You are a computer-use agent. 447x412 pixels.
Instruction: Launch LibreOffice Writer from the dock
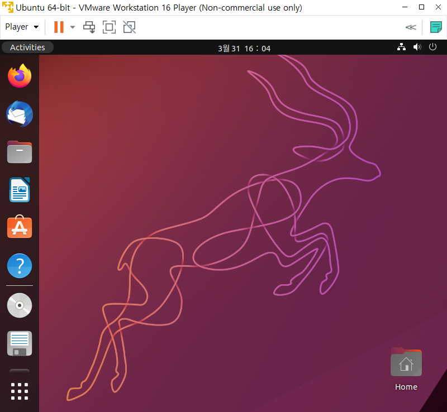click(x=20, y=190)
